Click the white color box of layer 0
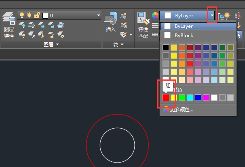245x167 pixels. click(45, 16)
